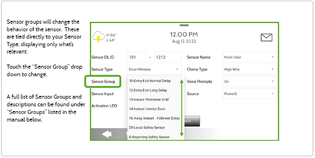Select 10-Entry-Exit-Normal Delay option
The height and width of the screenshot is (158, 315).
tap(150, 81)
